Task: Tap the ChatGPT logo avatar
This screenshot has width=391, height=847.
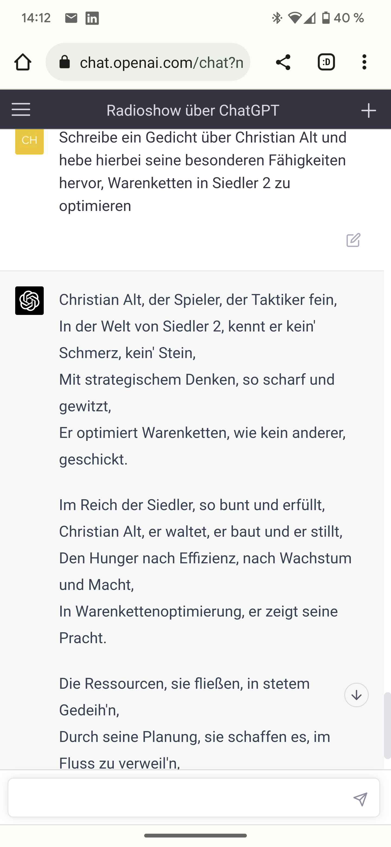Action: point(29,301)
